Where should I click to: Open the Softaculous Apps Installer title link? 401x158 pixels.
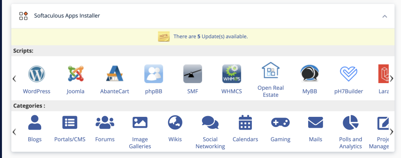pyautogui.click(x=67, y=16)
